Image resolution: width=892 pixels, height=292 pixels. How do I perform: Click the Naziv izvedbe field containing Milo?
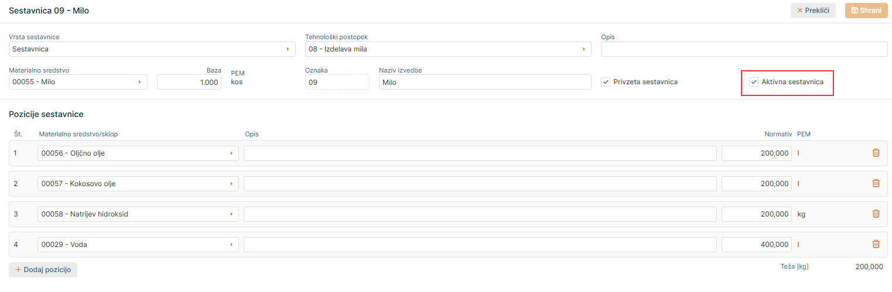(x=484, y=82)
